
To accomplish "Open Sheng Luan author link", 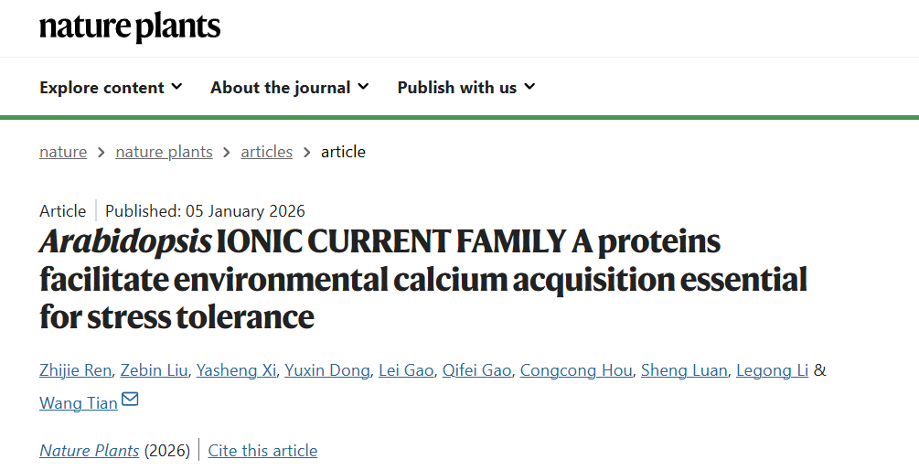I will pos(684,370).
